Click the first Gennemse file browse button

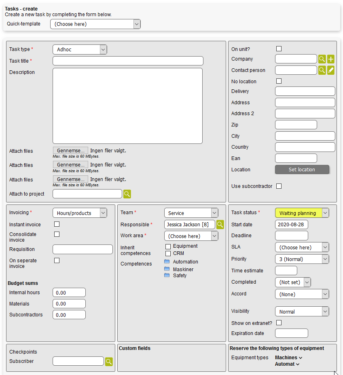(x=70, y=151)
